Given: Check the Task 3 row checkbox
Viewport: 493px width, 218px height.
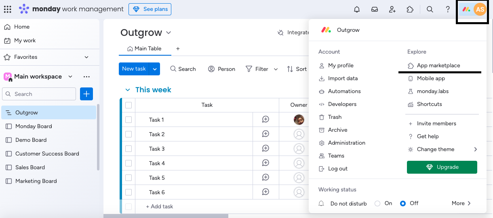Looking at the screenshot, I should pyautogui.click(x=129, y=149).
